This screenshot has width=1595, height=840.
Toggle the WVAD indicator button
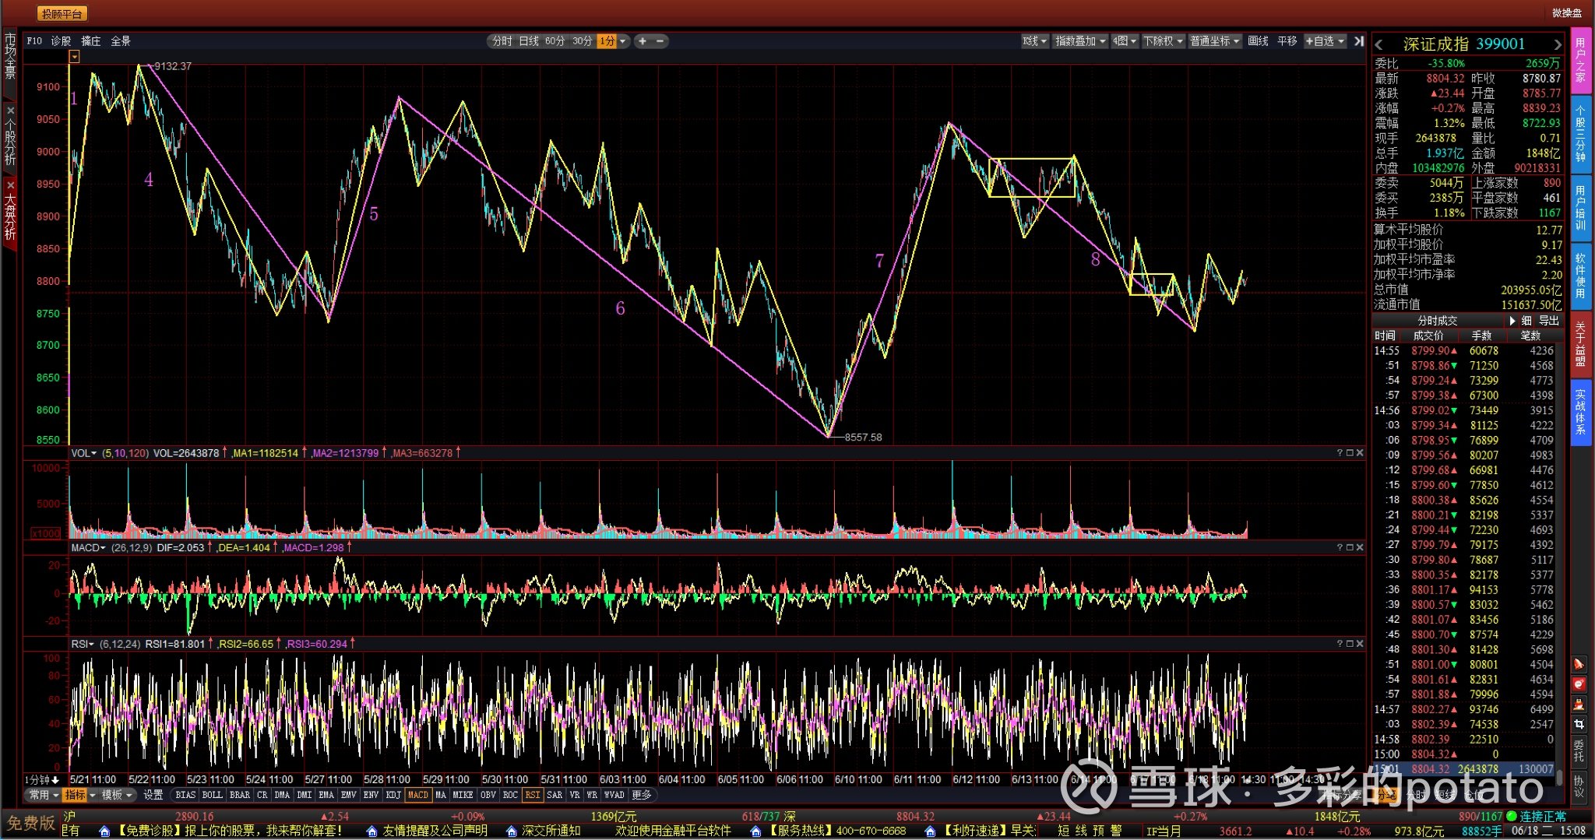click(x=614, y=795)
